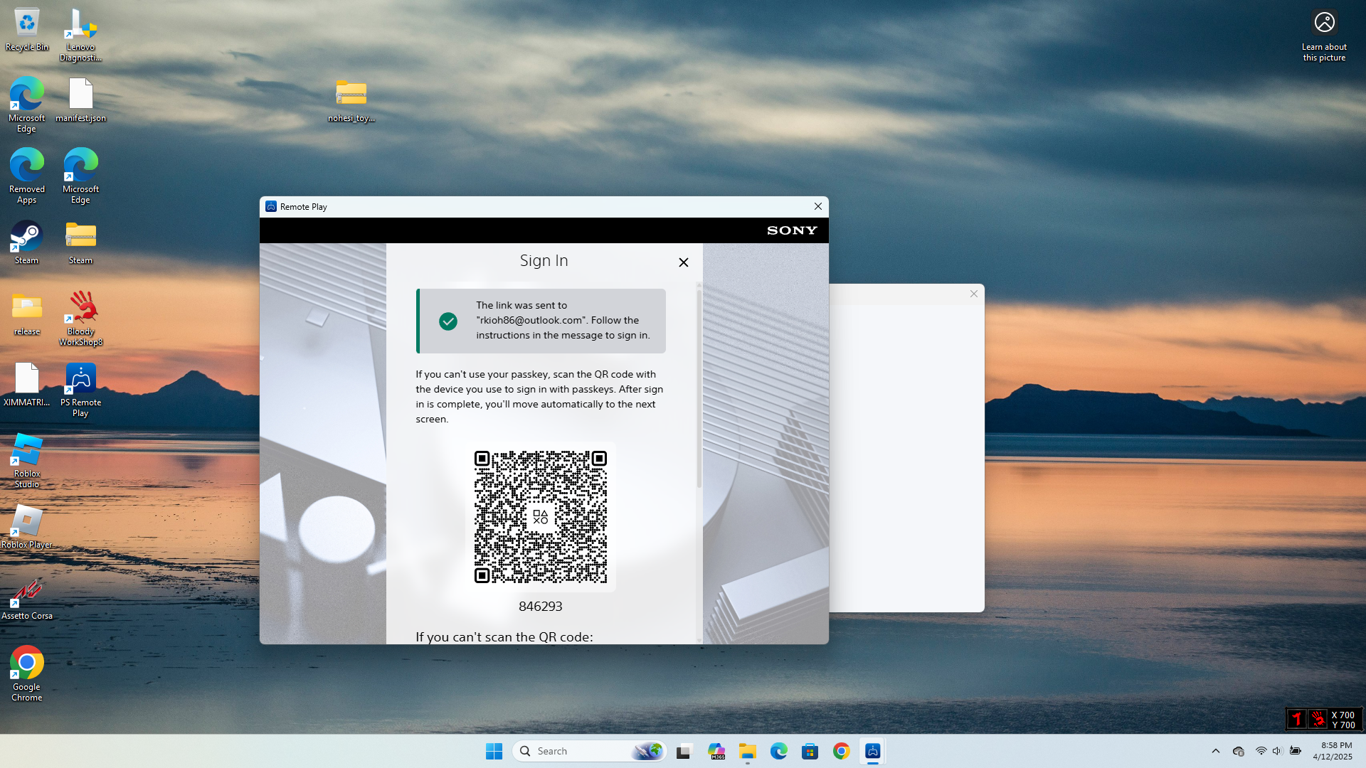Open Microsoft Edge from the taskbar
This screenshot has height=768, width=1366.
click(778, 751)
